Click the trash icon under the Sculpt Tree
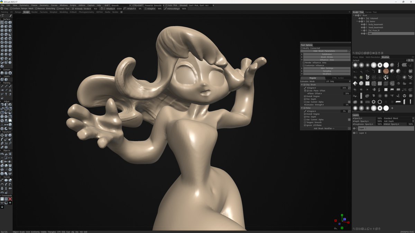This screenshot has height=233, width=415. point(379,53)
